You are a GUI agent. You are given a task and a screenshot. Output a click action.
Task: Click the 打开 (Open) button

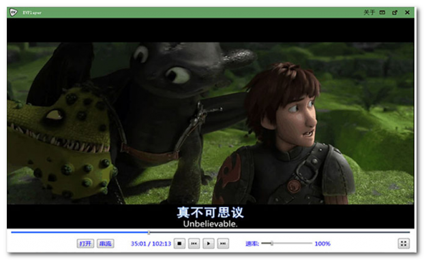tap(85, 244)
